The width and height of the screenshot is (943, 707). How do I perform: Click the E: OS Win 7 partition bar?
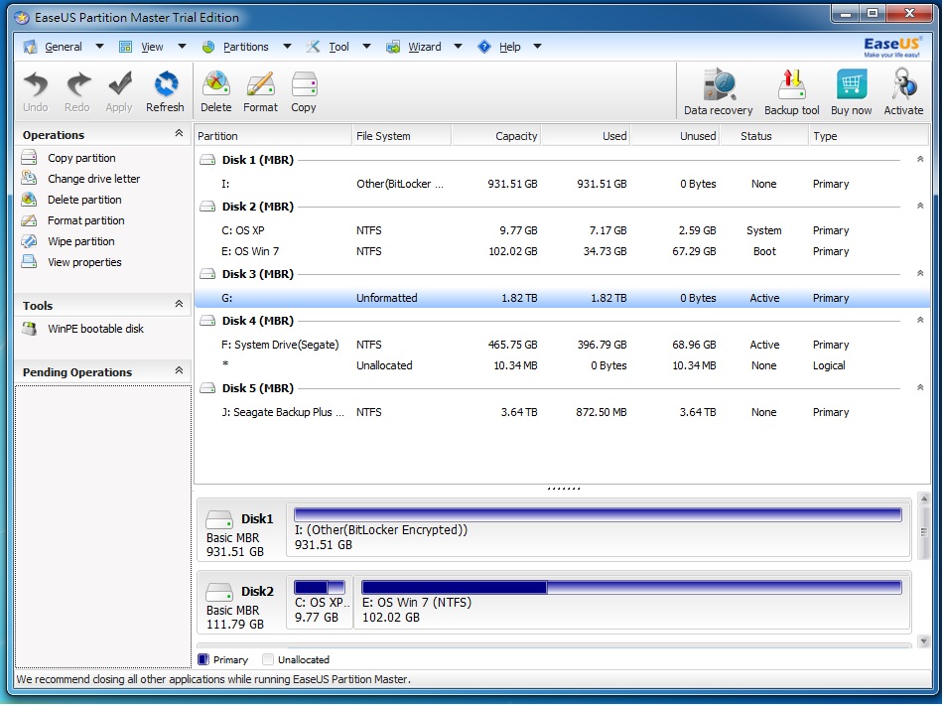631,587
